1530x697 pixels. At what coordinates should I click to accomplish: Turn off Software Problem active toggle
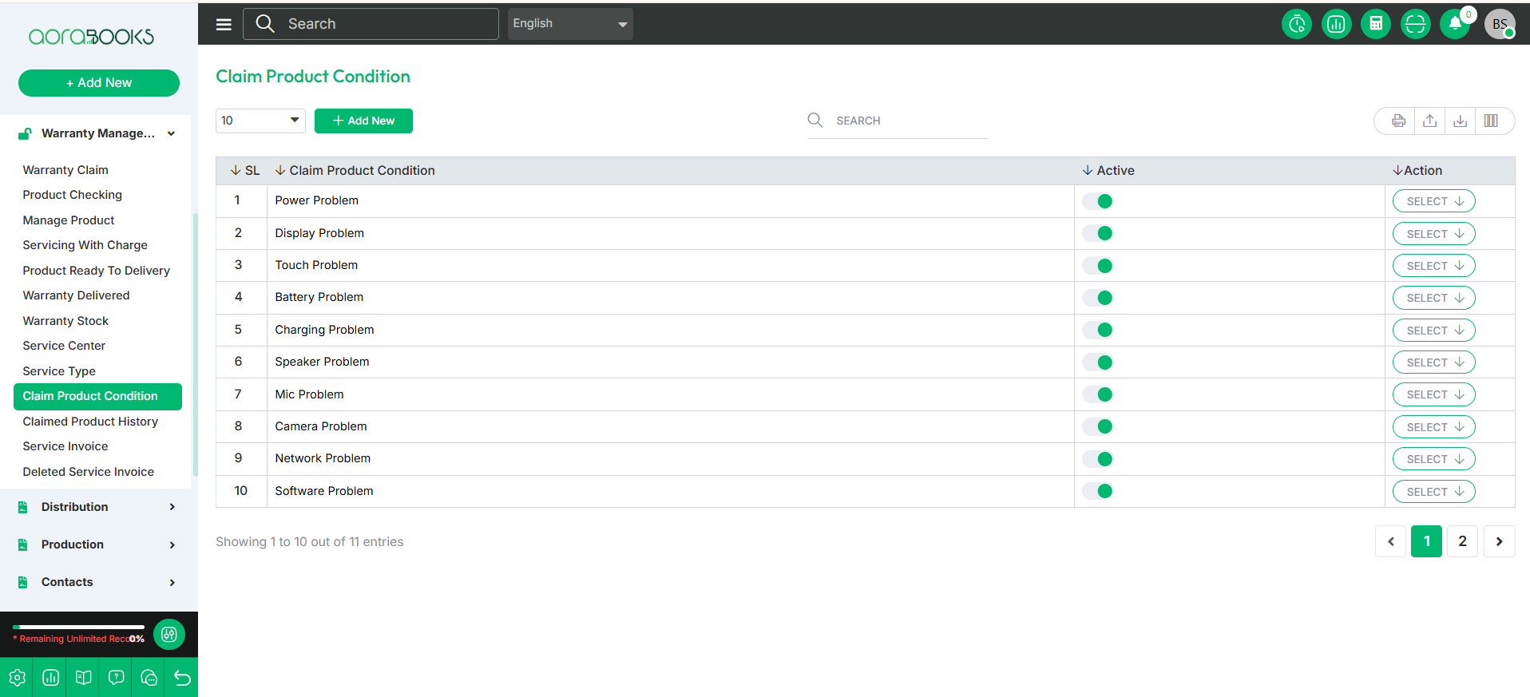[1098, 491]
